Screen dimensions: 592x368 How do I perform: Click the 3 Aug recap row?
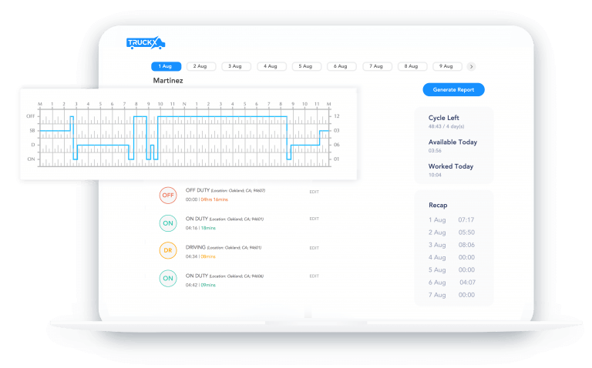click(x=452, y=245)
